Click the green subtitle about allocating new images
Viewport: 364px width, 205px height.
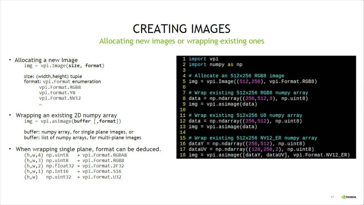coord(182,41)
